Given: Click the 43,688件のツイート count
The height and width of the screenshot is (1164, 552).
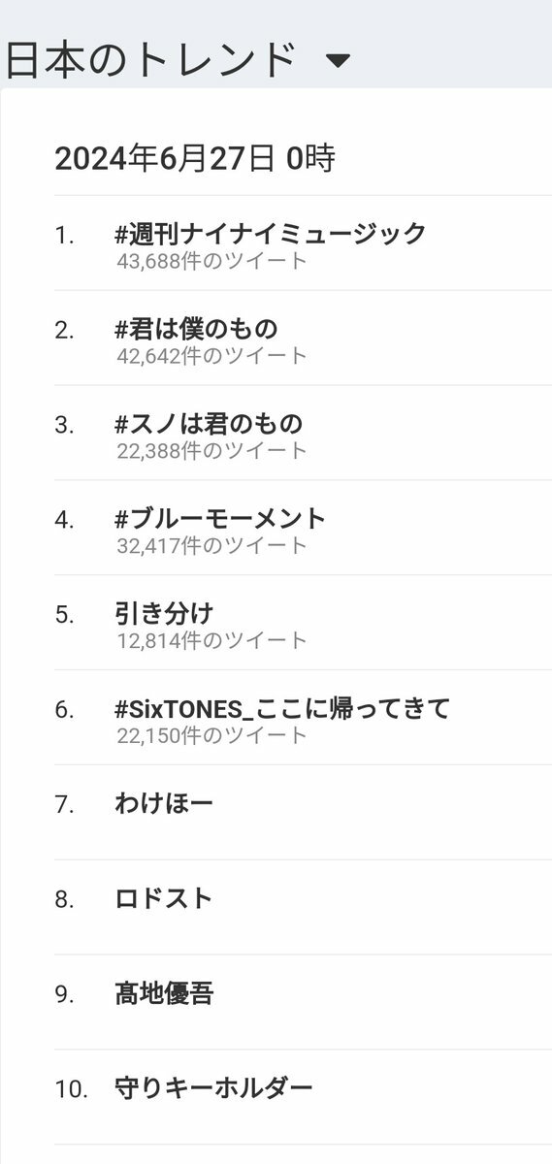Looking at the screenshot, I should click(x=211, y=260).
